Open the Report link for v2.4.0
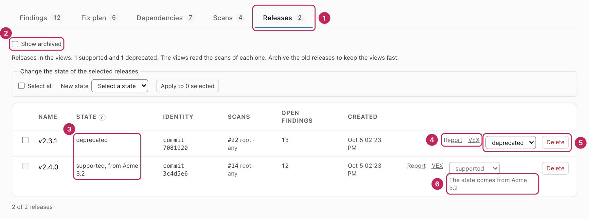The height and width of the screenshot is (219, 589). click(x=416, y=166)
